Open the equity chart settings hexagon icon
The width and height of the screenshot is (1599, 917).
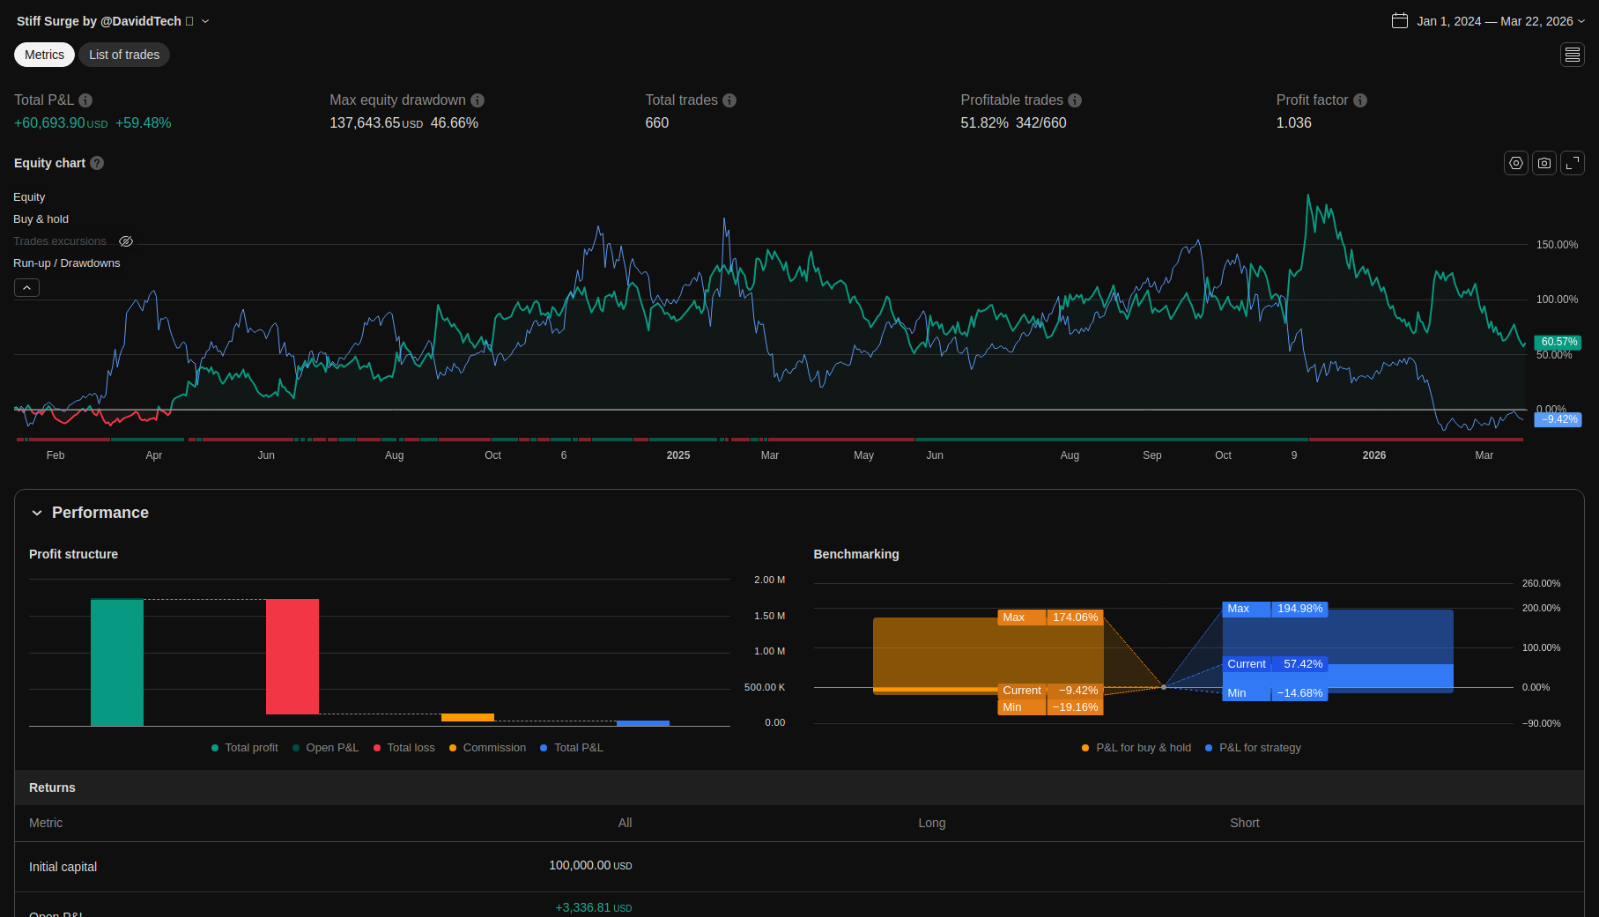click(1515, 163)
